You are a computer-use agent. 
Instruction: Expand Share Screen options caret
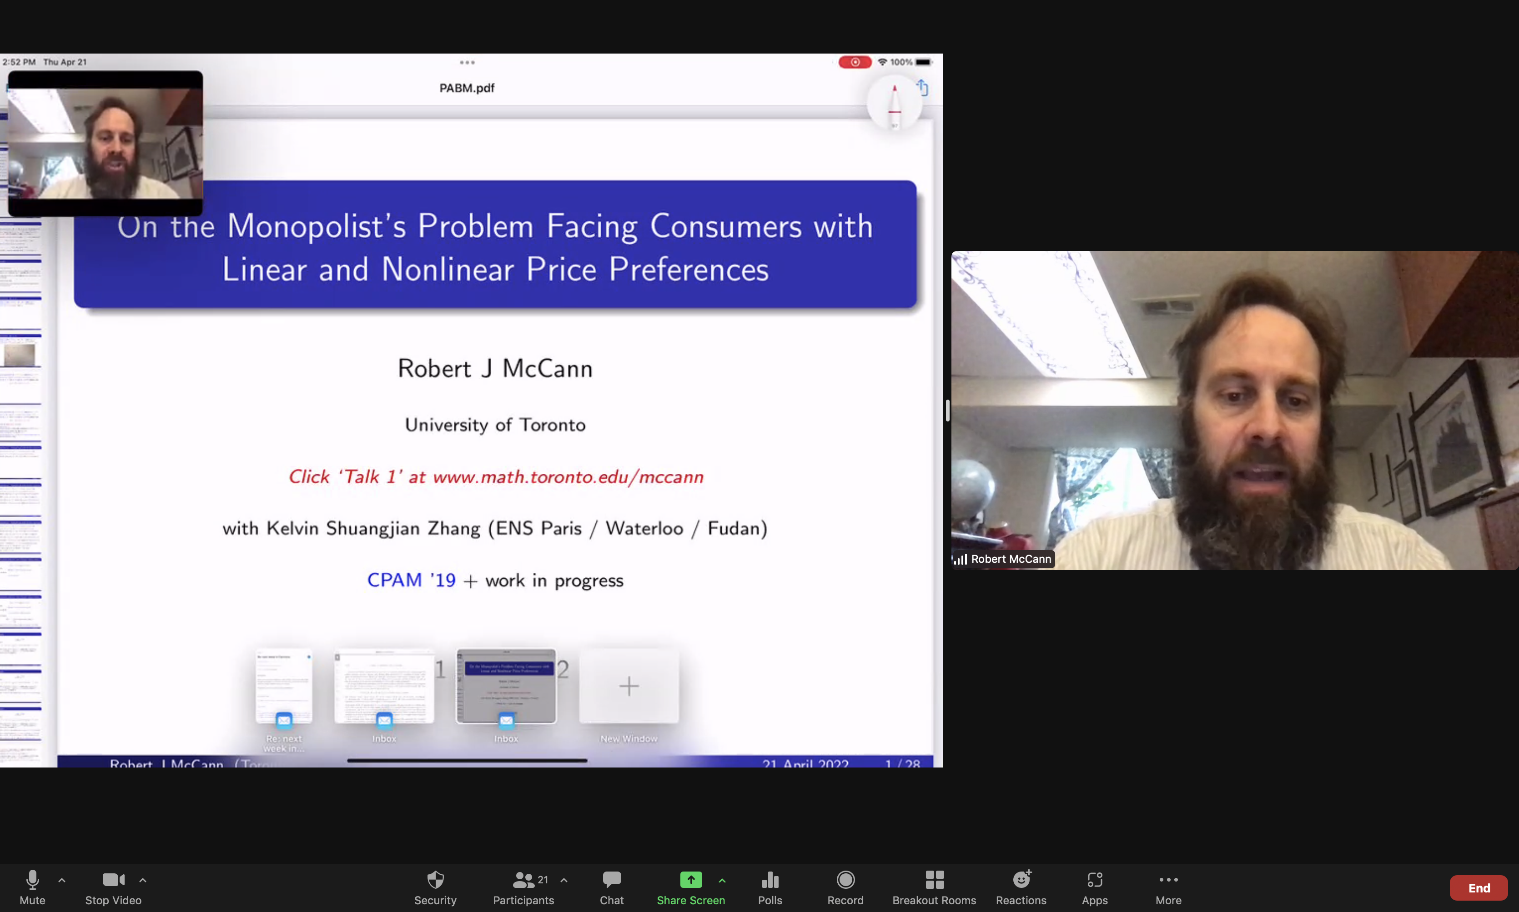tap(722, 880)
